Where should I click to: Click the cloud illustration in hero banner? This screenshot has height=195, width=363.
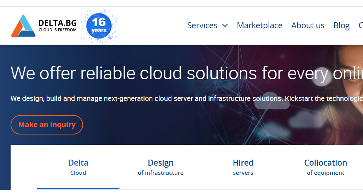click(272, 104)
